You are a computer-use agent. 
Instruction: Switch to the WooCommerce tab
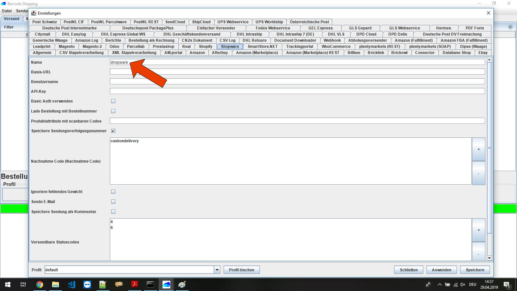click(x=336, y=47)
